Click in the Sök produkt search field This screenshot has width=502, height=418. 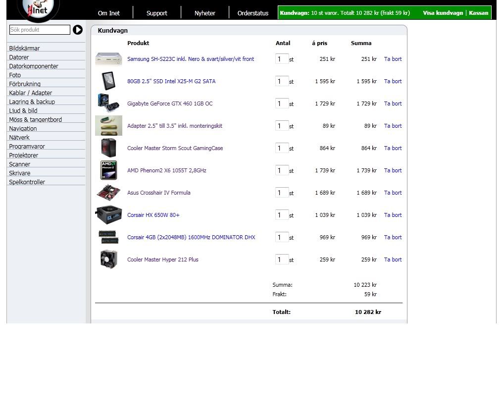point(40,30)
